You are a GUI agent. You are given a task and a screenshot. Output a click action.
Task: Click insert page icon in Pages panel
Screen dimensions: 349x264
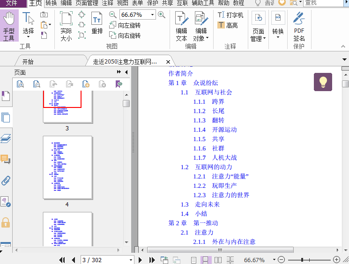86,84
